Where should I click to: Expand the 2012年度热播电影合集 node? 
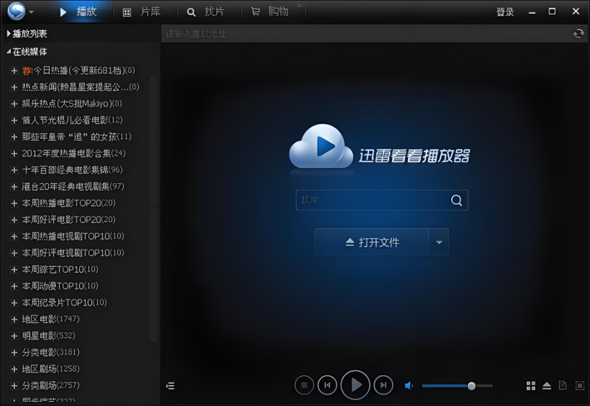coord(14,153)
